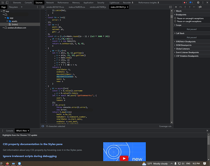The image size is (210, 166).
Task: Open the weather widget in taskbar
Action: tap(155, 164)
